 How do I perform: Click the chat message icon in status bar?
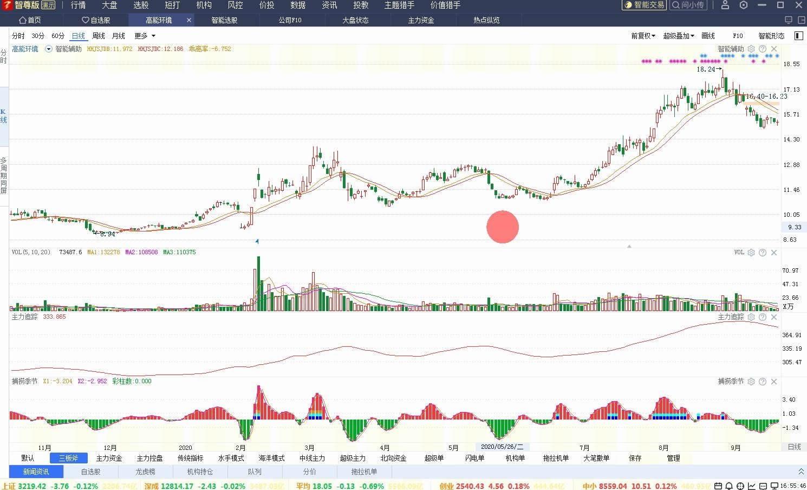coord(764,486)
